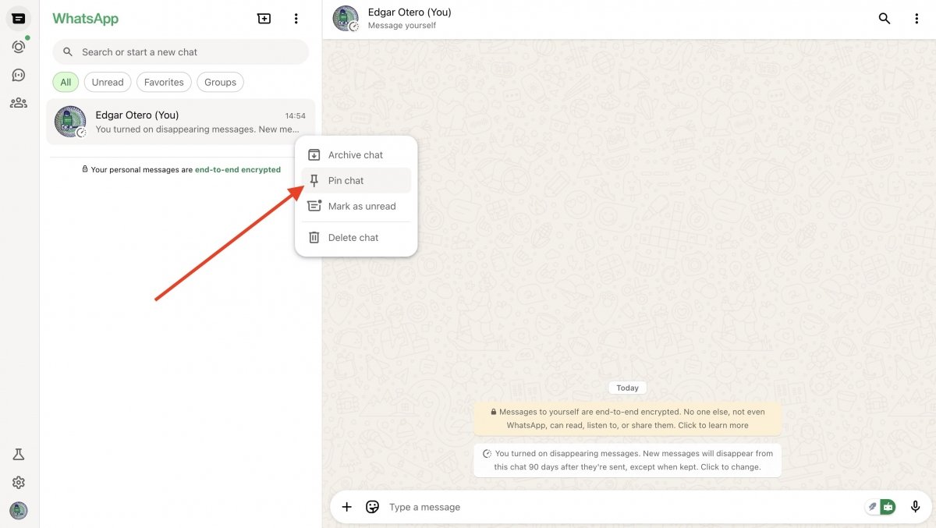Open Edgar Otero (You) chat in list

click(181, 122)
